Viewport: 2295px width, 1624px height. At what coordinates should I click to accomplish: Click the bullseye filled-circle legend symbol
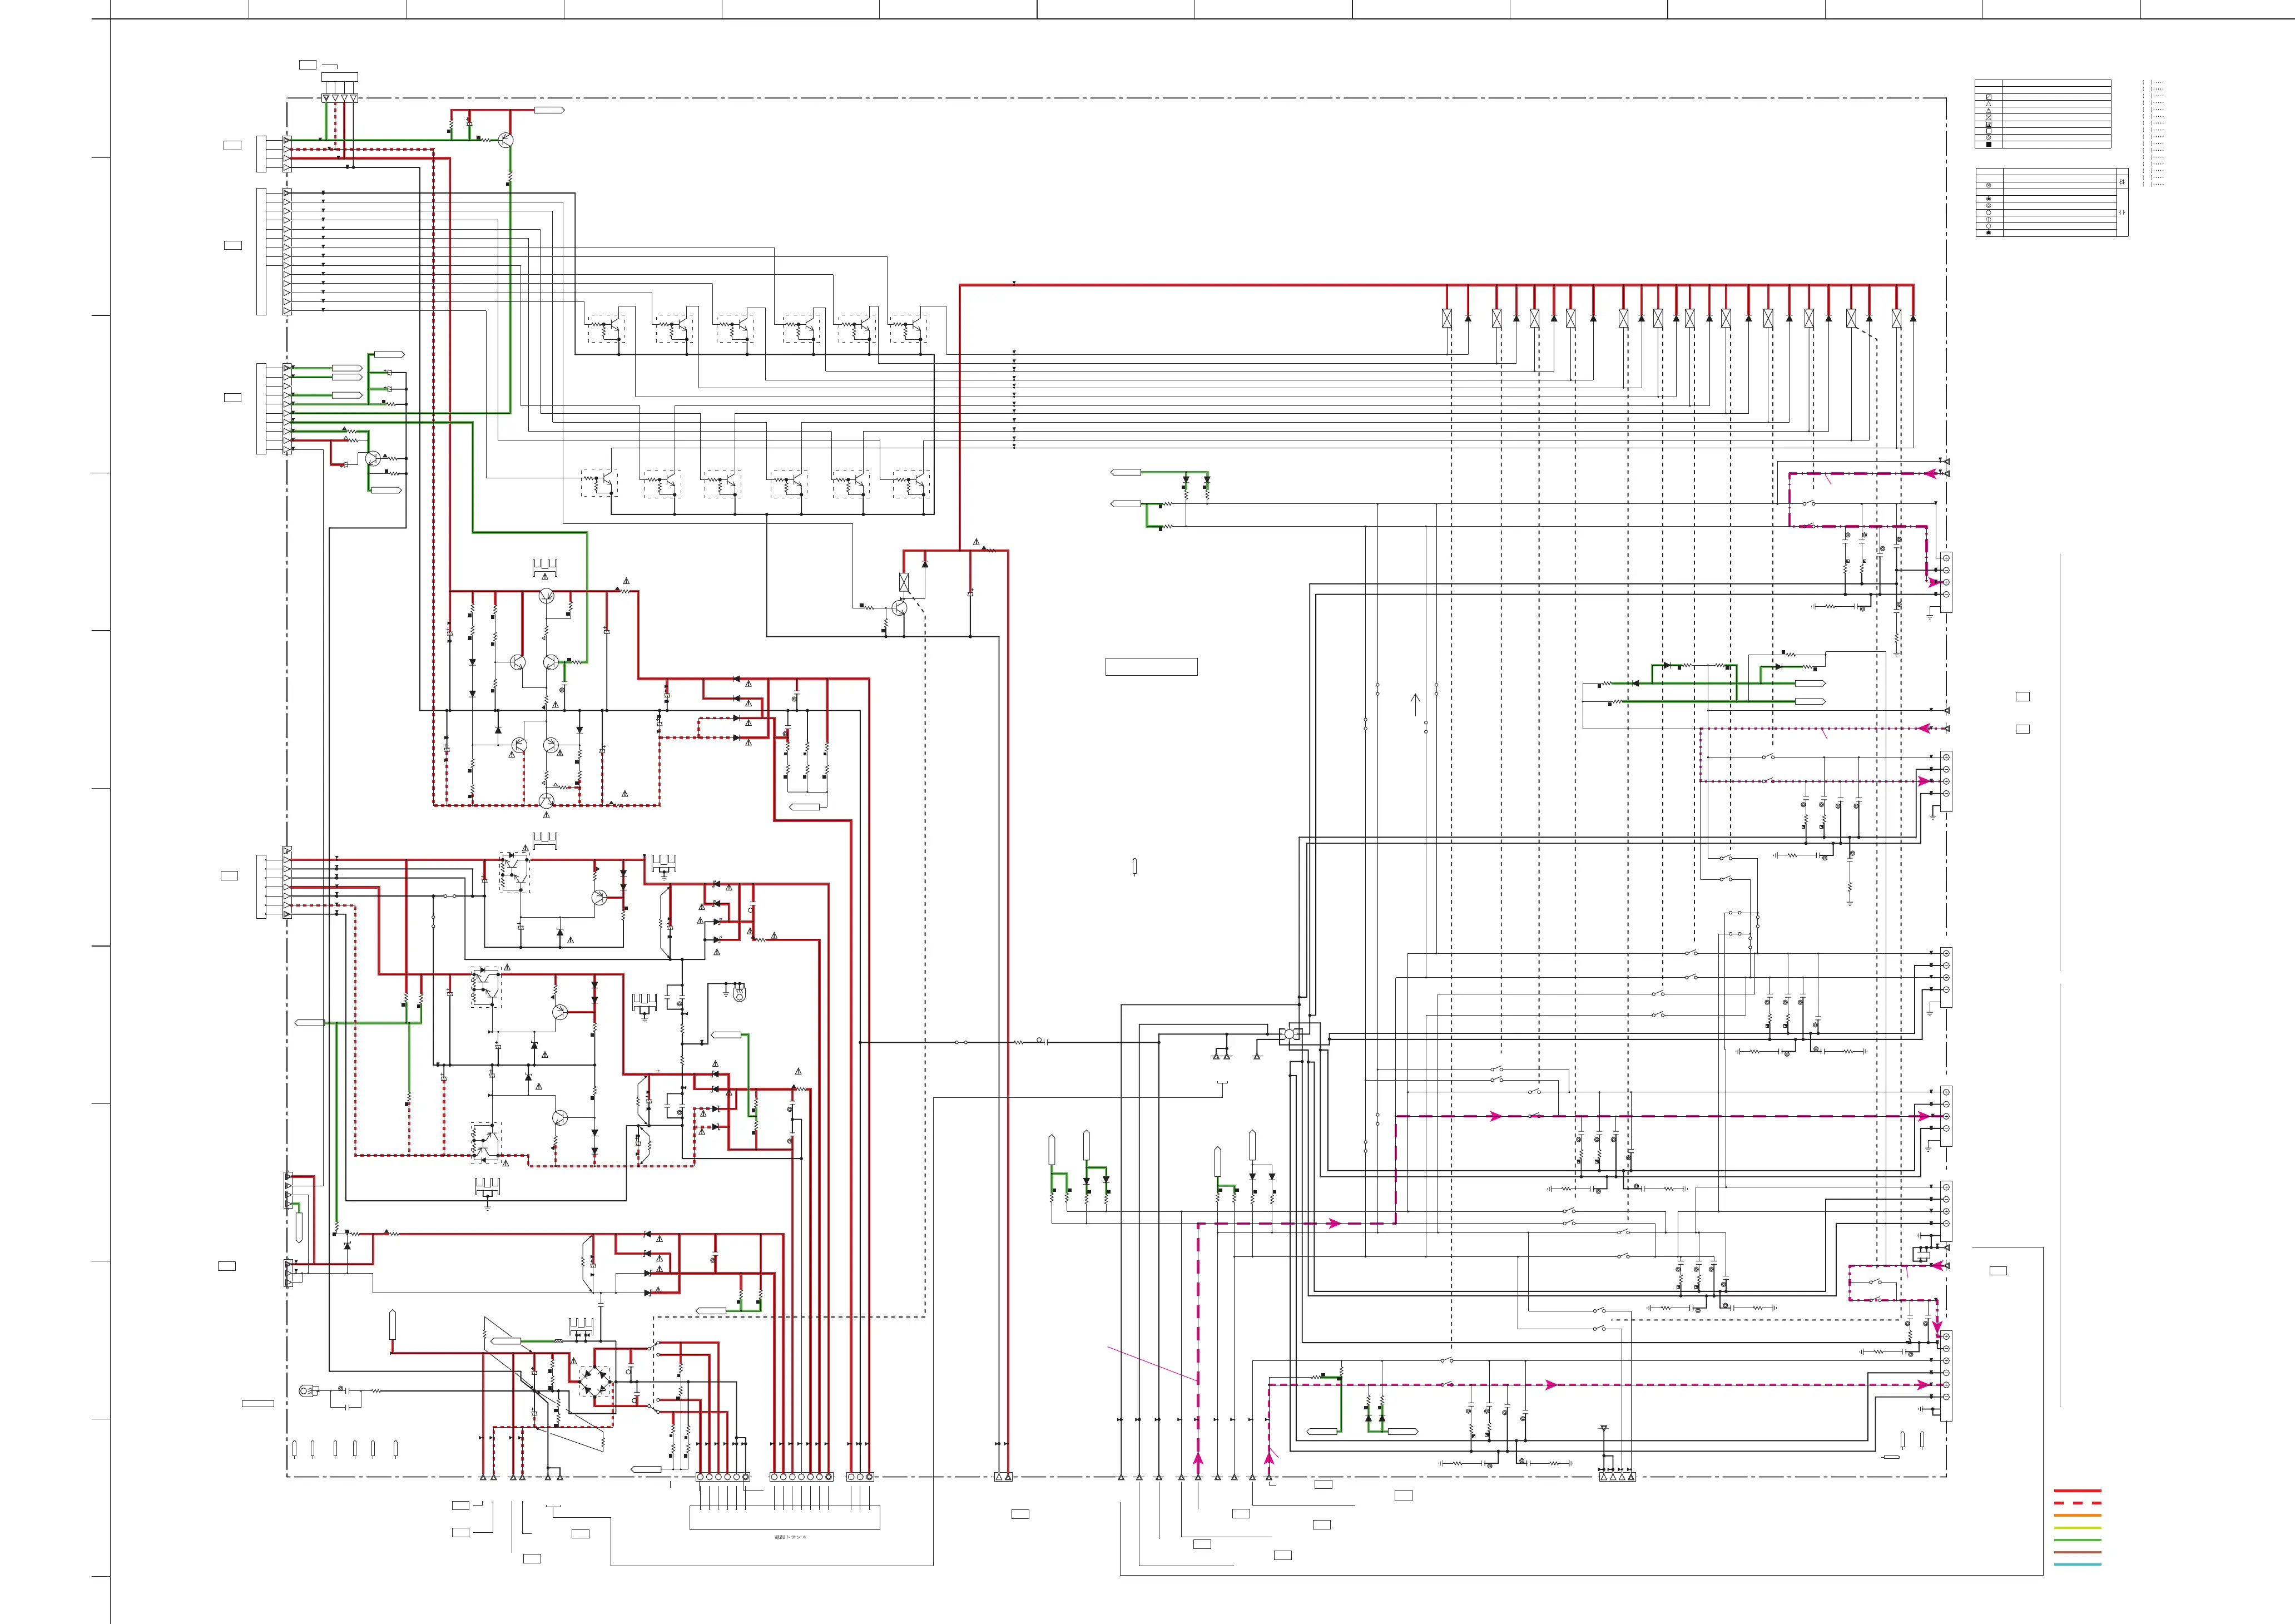click(x=1989, y=199)
